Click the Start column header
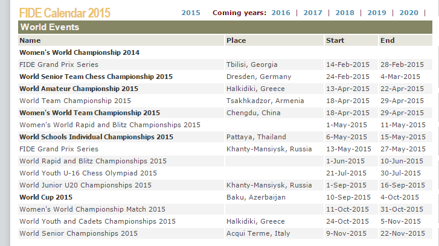 click(x=335, y=40)
